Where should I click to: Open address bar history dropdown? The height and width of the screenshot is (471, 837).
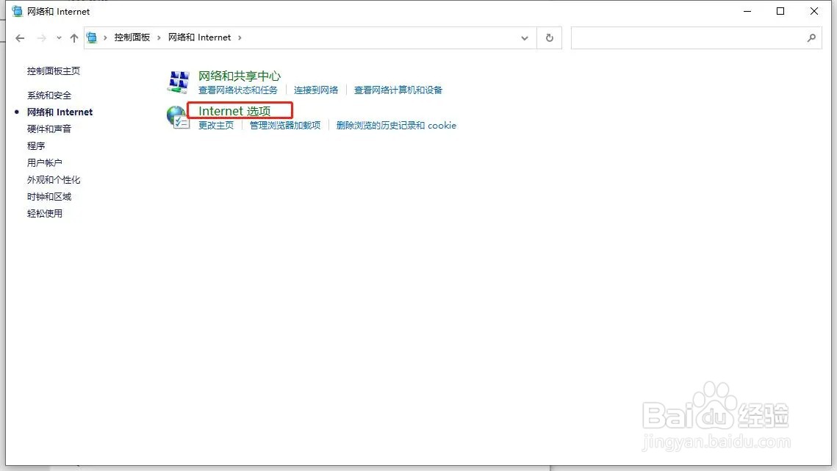tap(525, 38)
